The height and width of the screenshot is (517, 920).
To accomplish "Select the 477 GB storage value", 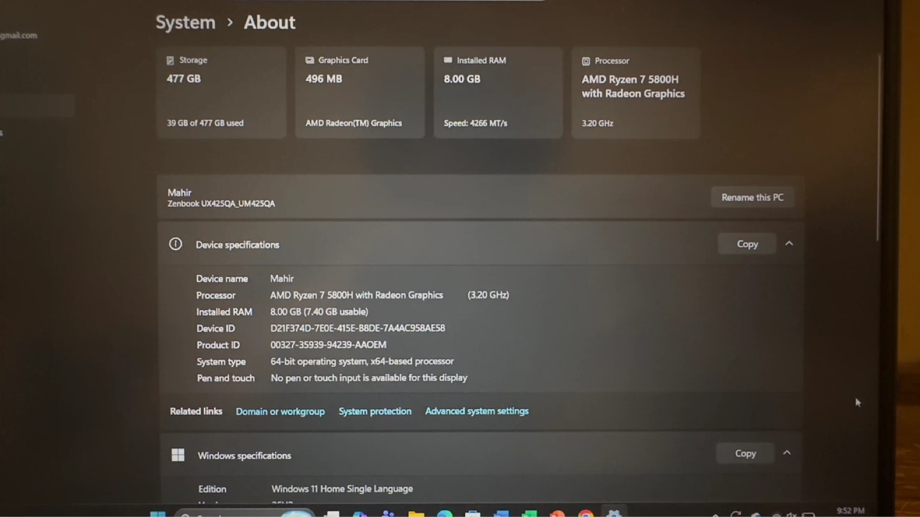I will coord(183,79).
